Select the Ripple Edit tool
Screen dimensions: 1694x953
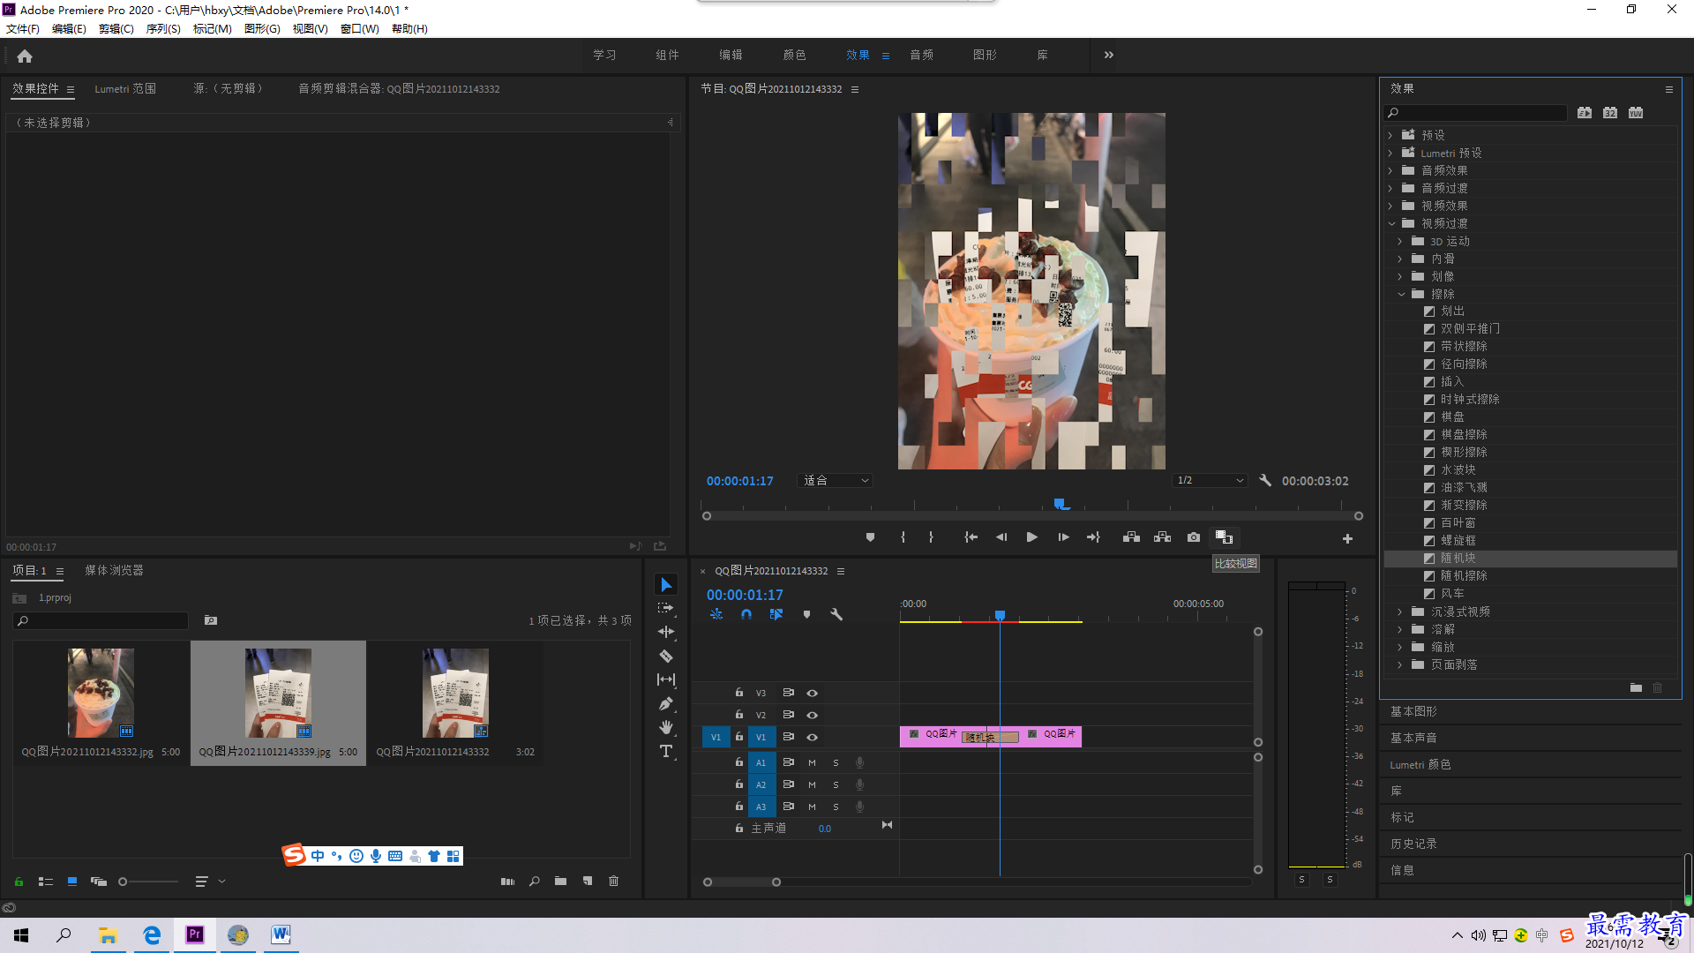point(666,632)
